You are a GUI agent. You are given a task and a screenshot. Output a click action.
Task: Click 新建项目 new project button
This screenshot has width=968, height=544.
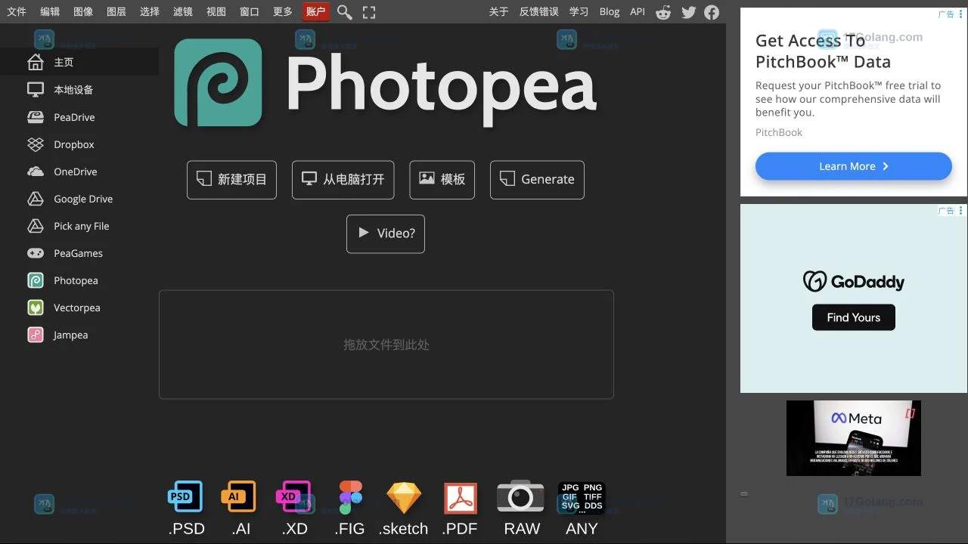pos(231,180)
